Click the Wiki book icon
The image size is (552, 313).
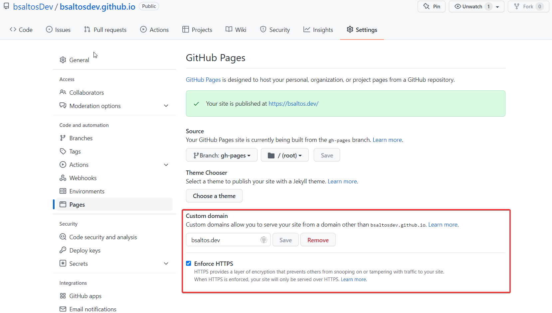tap(229, 30)
